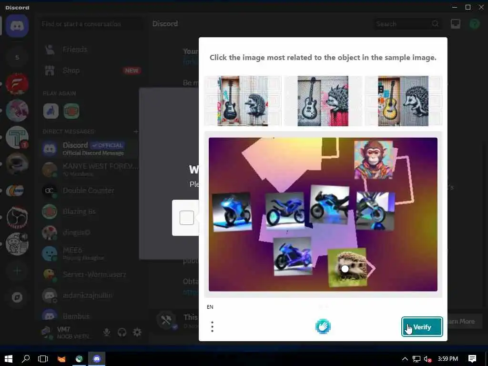This screenshot has width=488, height=366.
Task: Click Find or start a conversation field
Action: point(91,24)
